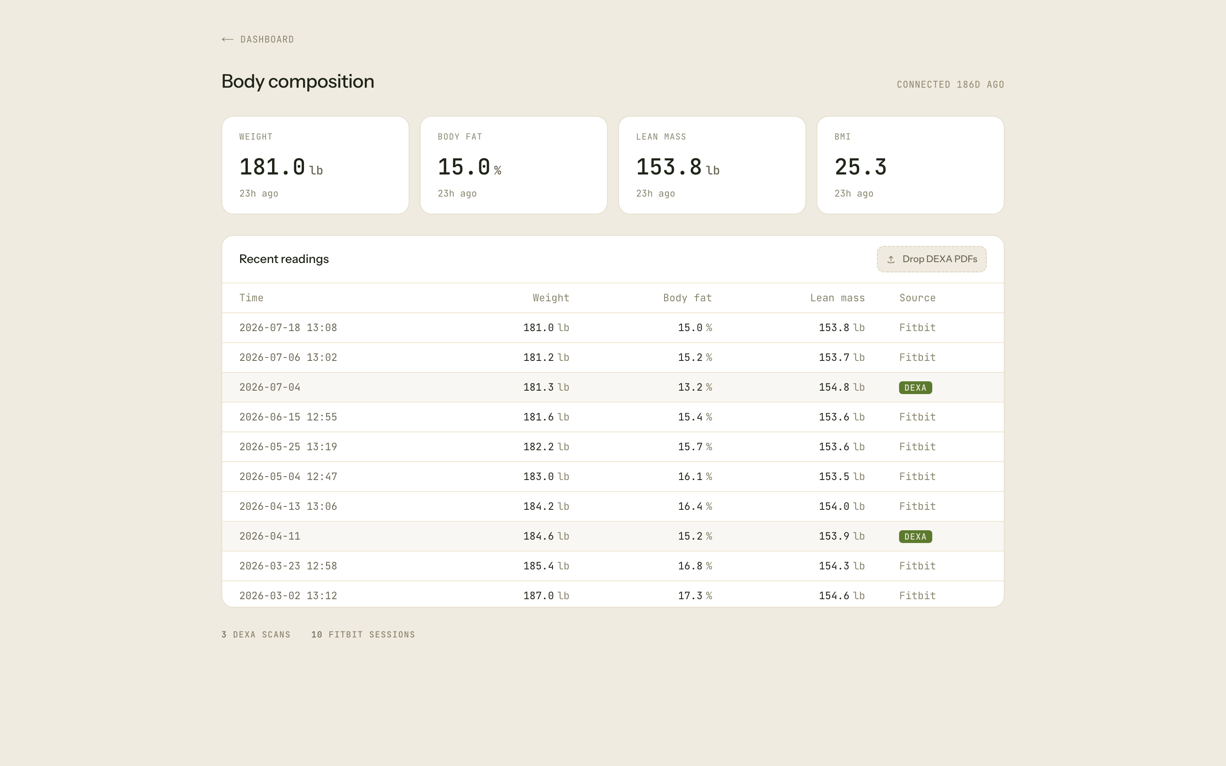The width and height of the screenshot is (1226, 766).
Task: Click the Source column header
Action: click(x=917, y=298)
